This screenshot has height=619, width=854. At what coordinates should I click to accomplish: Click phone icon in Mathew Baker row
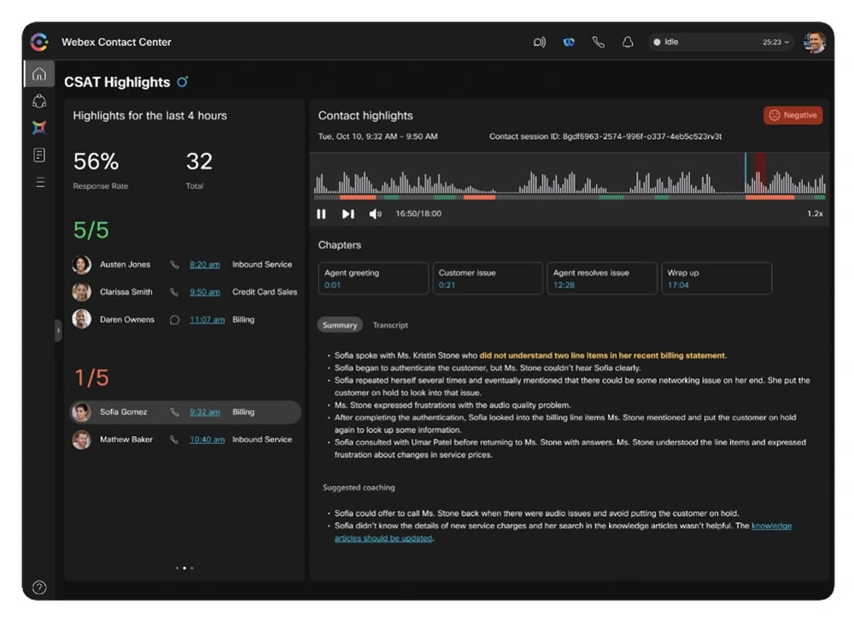174,440
